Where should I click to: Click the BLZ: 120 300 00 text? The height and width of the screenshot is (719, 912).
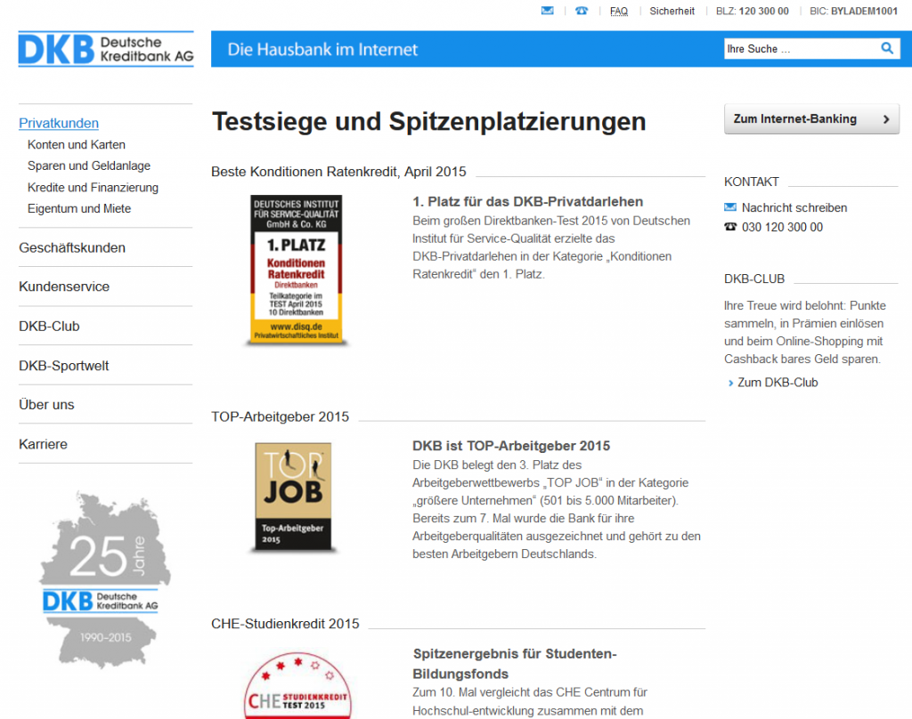[752, 11]
